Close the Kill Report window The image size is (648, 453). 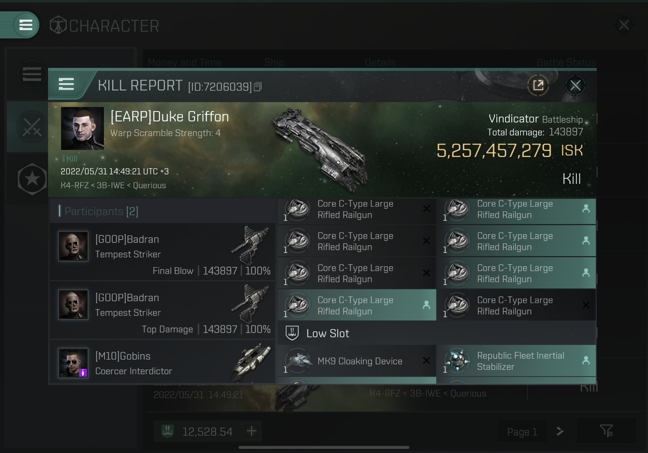[x=575, y=85]
